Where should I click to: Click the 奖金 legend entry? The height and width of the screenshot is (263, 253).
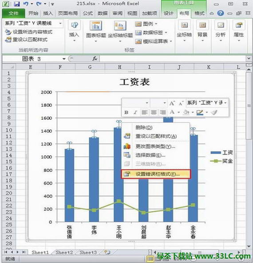click(221, 161)
